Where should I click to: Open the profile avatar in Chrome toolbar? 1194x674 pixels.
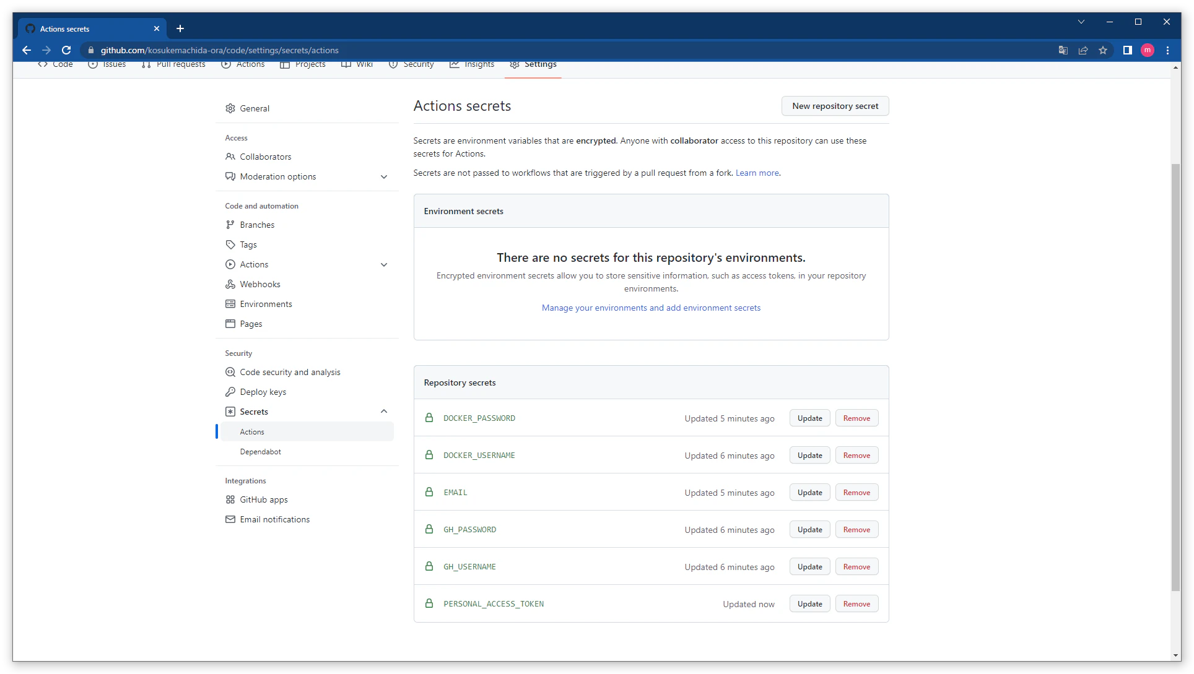coord(1148,50)
